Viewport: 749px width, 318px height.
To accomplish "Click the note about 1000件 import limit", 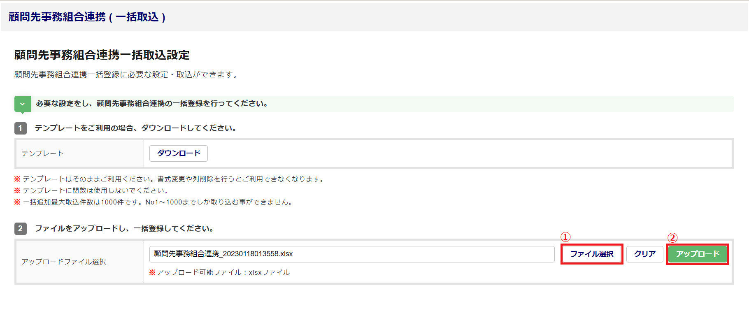I will point(157,202).
